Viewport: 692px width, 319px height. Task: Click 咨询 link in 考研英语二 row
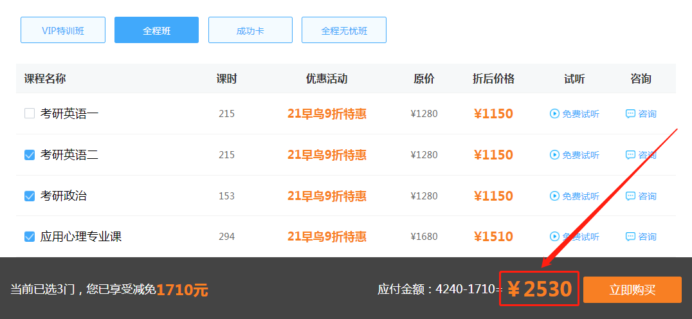coord(648,155)
